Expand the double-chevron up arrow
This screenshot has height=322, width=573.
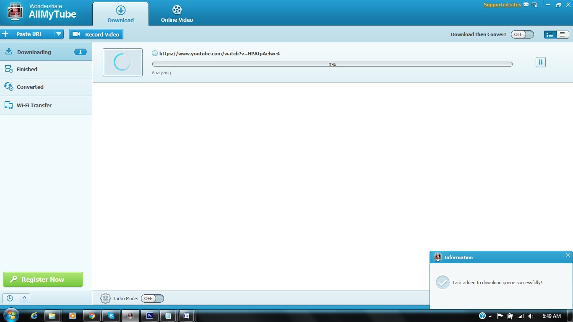(24, 298)
